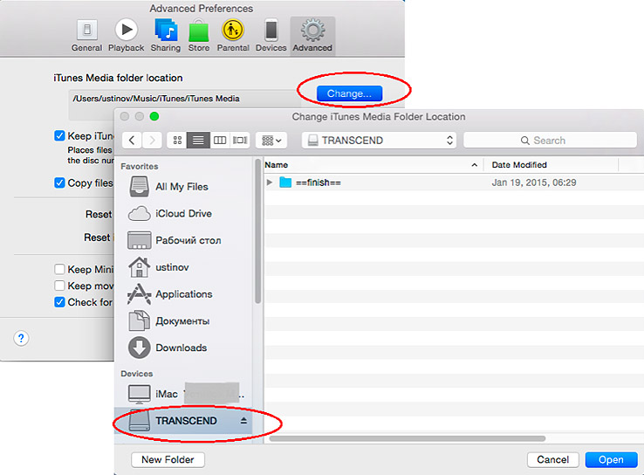644x475 pixels.
Task: Cancel the folder location dialog
Action: 553,459
